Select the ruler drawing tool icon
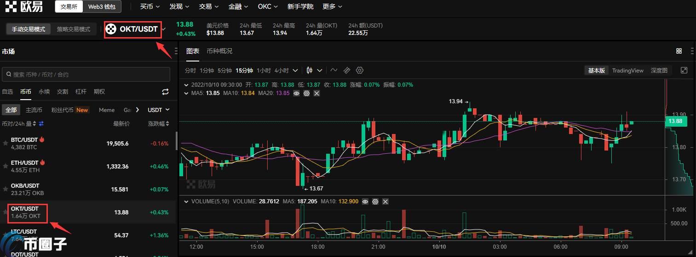The image size is (696, 257). click(347, 70)
